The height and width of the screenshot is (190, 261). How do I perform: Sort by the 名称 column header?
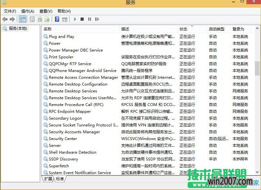(x=81, y=29)
